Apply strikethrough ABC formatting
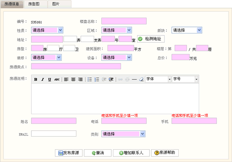This screenshot has width=232, height=162. coord(57,80)
